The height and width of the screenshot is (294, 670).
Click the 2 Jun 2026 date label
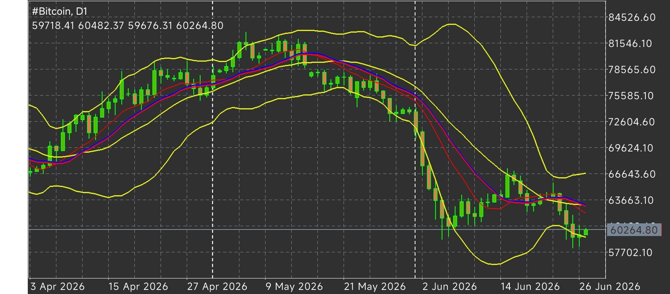tap(450, 287)
